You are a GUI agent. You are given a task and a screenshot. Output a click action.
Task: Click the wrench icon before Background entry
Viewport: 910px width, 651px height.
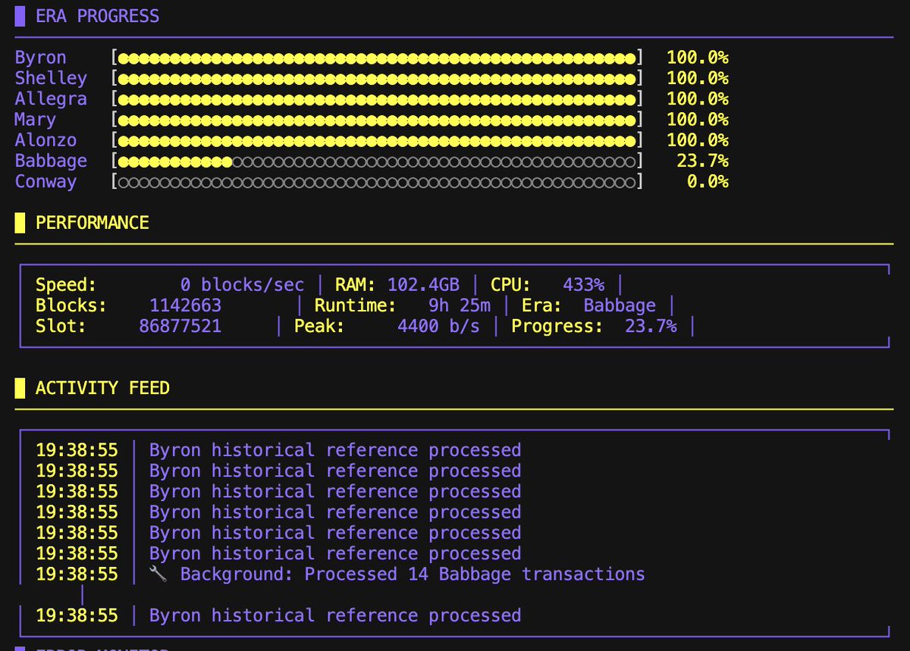click(158, 574)
